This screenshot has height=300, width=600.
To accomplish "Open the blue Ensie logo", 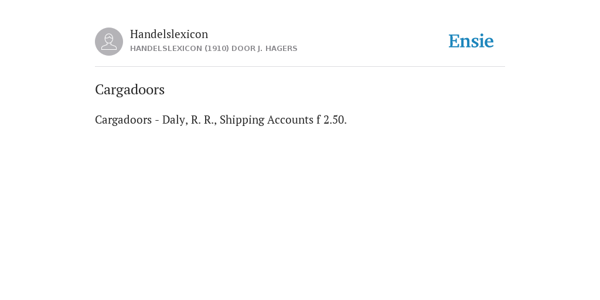I will 471,41.
